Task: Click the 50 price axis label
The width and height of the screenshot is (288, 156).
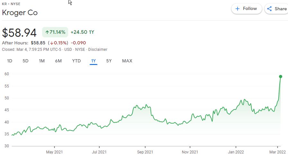Action: pyautogui.click(x=7, y=98)
